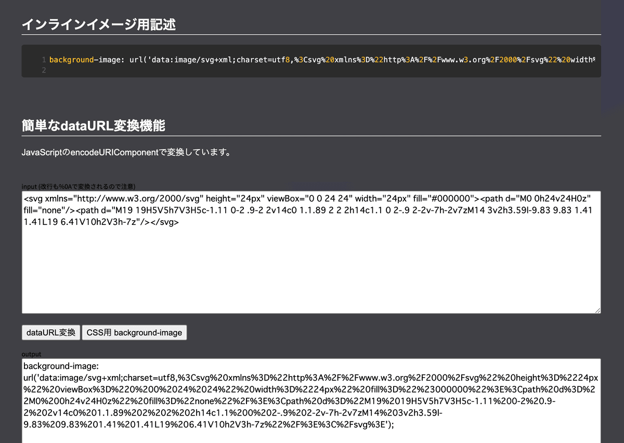624x443 pixels.
Task: Click the dark side panel at right edge
Action: tap(613, 57)
